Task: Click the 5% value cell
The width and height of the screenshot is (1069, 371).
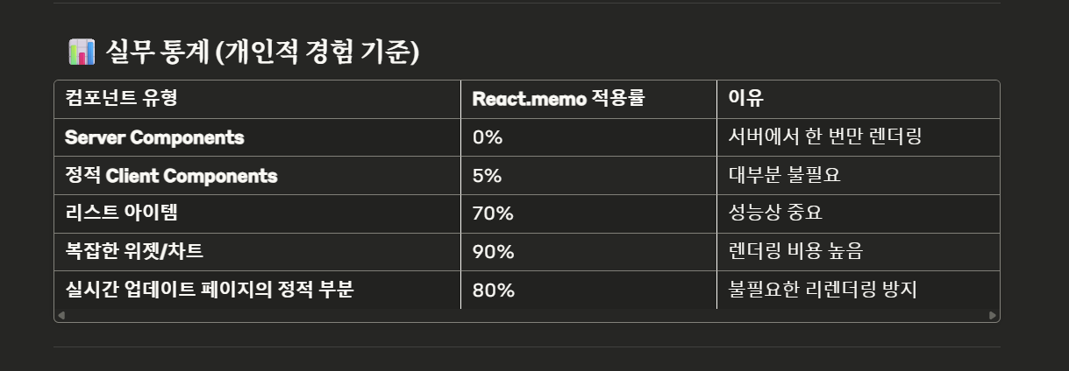Action: (589, 176)
